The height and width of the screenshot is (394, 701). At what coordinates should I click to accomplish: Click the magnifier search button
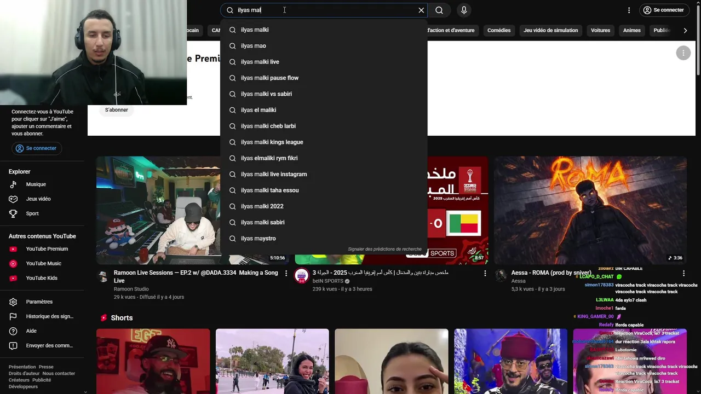[x=439, y=10]
